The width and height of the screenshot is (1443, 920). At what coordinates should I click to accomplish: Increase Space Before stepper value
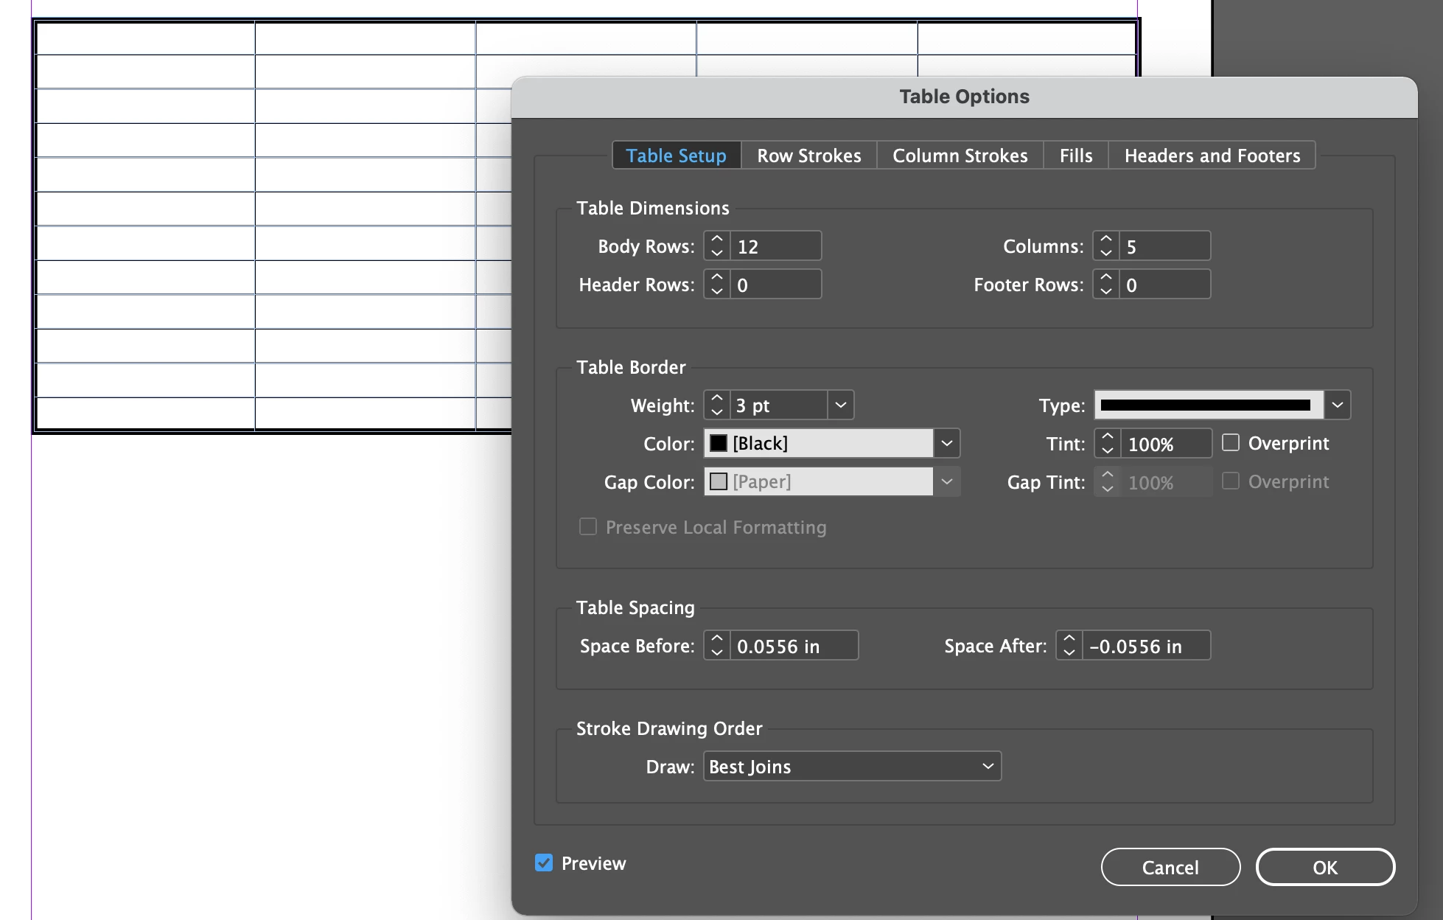click(716, 638)
